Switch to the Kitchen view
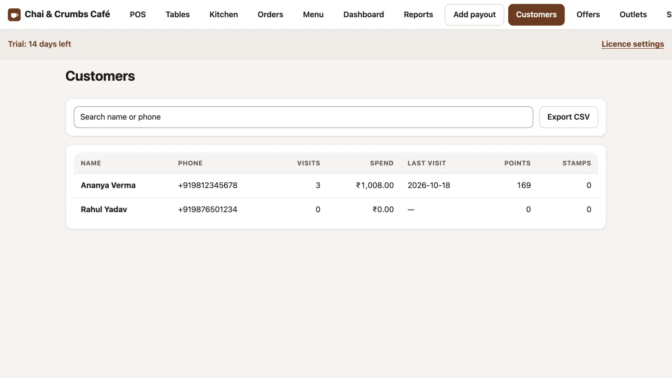Screen dimensions: 672x378 coord(223,15)
